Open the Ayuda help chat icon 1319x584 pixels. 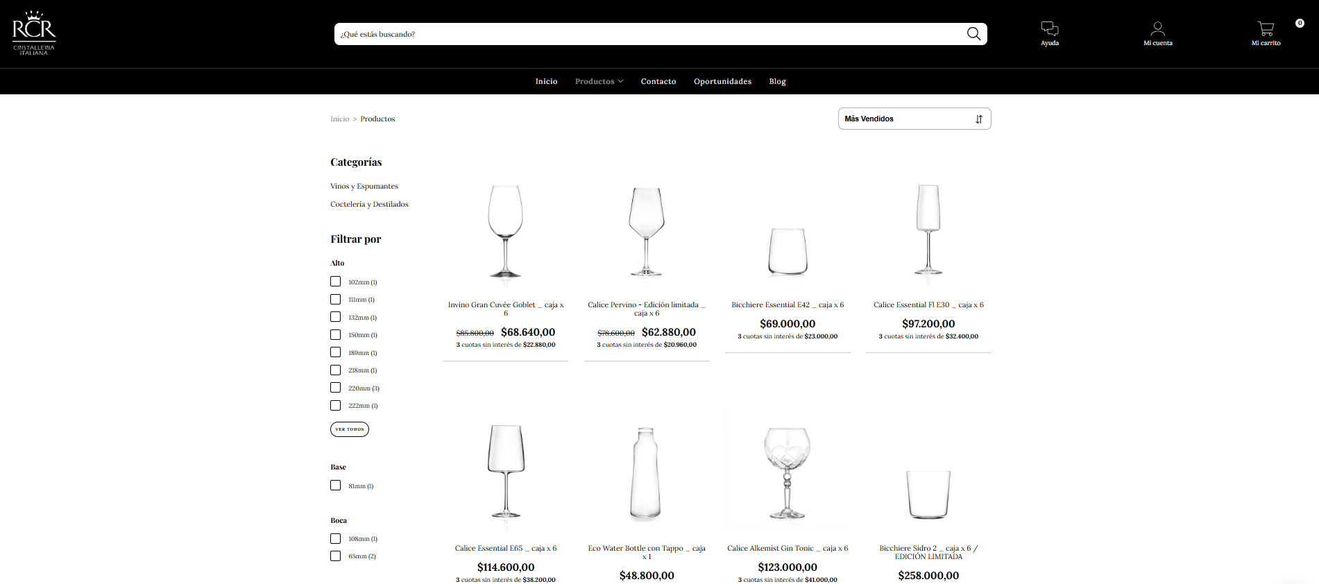click(1049, 29)
